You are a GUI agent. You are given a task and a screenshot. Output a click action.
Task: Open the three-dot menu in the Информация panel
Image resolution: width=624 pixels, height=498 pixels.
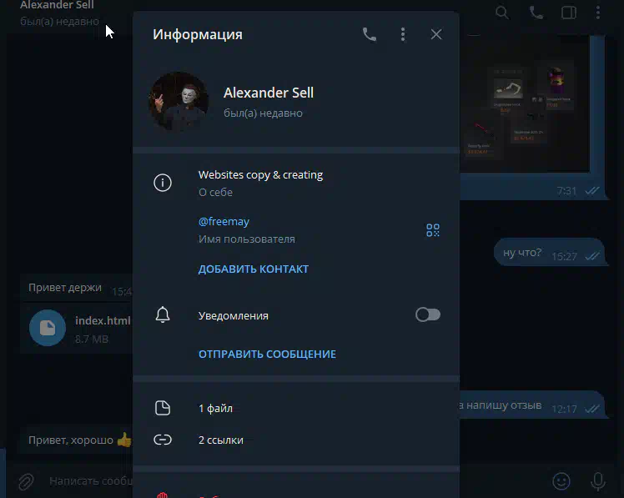403,35
